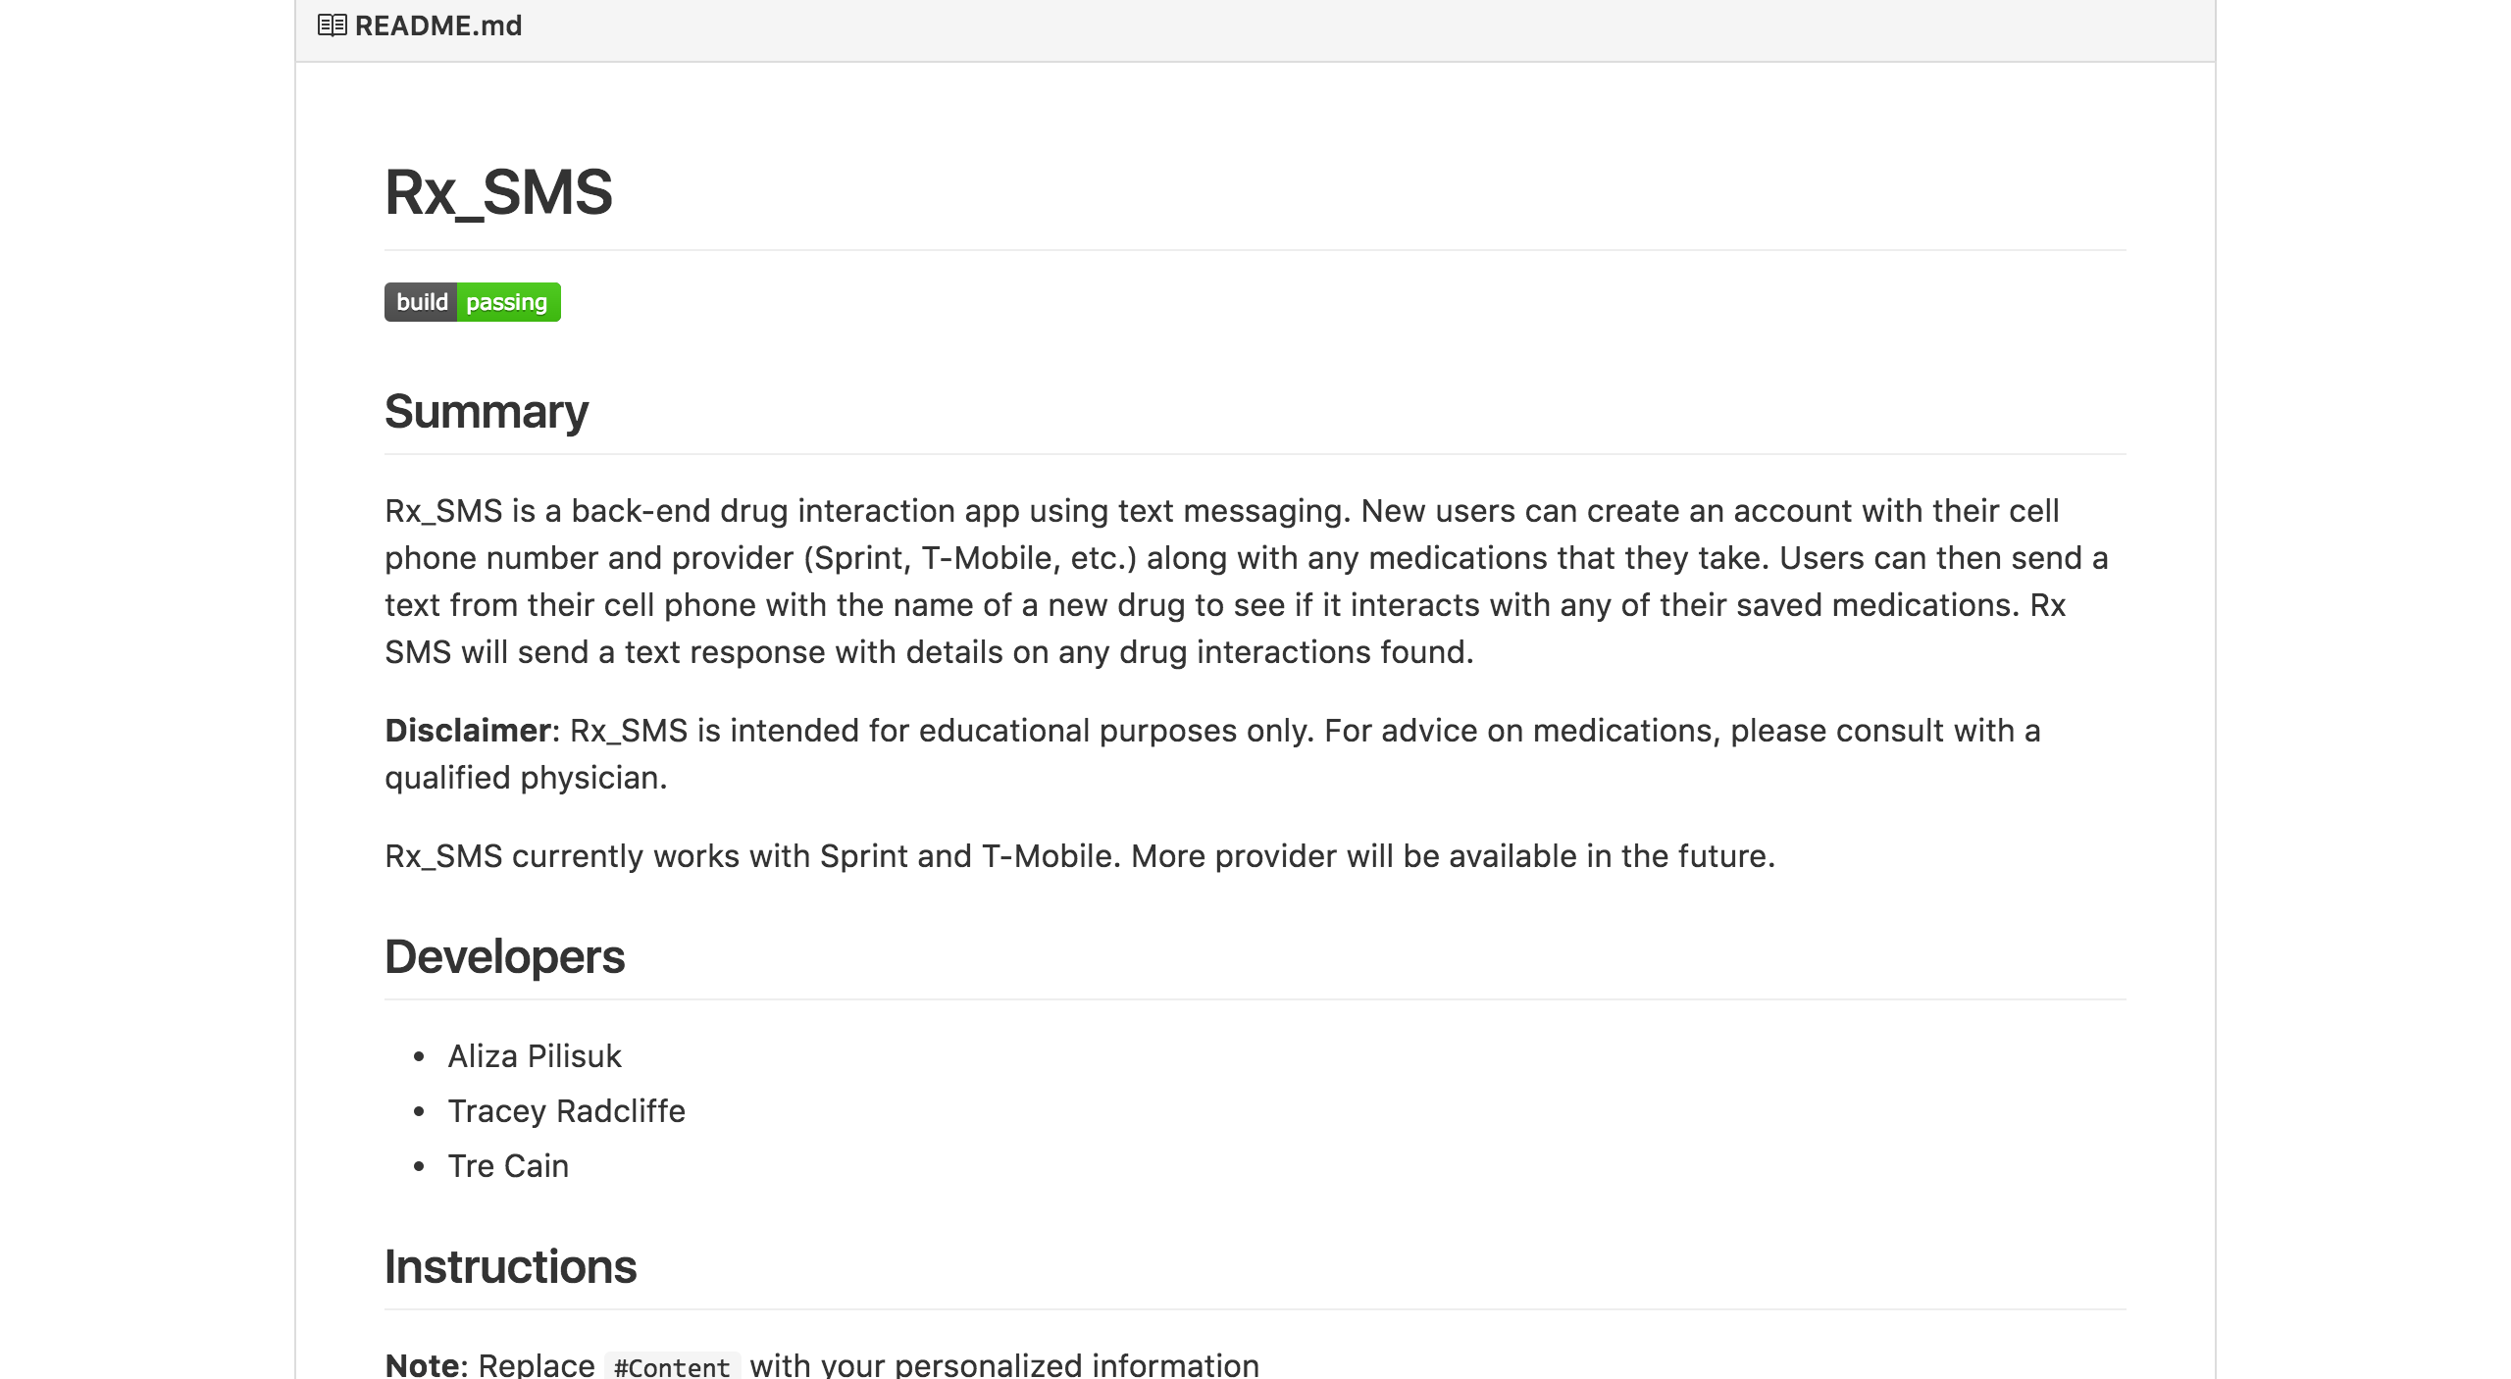
Task: Click Tre Cain in the developers list
Action: point(508,1166)
